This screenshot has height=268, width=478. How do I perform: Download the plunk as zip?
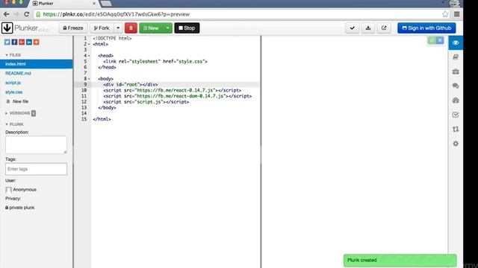pyautogui.click(x=368, y=28)
